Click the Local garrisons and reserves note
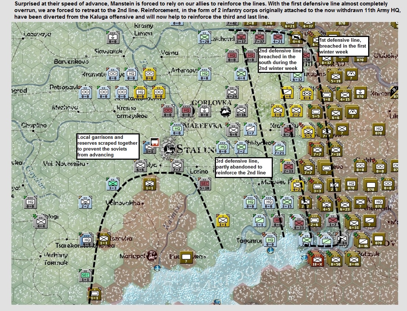Image resolution: width=407 pixels, height=311 pixels. coord(108,146)
